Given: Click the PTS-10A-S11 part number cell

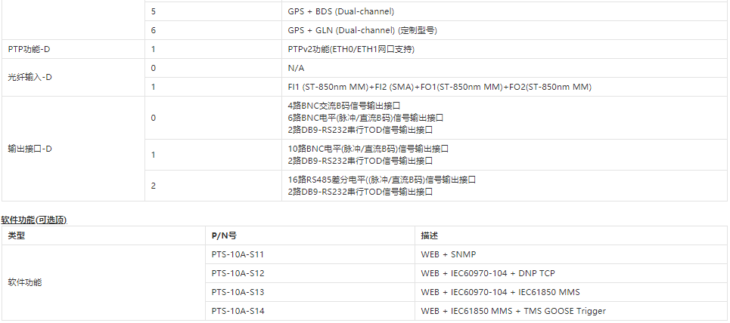Looking at the screenshot, I should [x=238, y=254].
